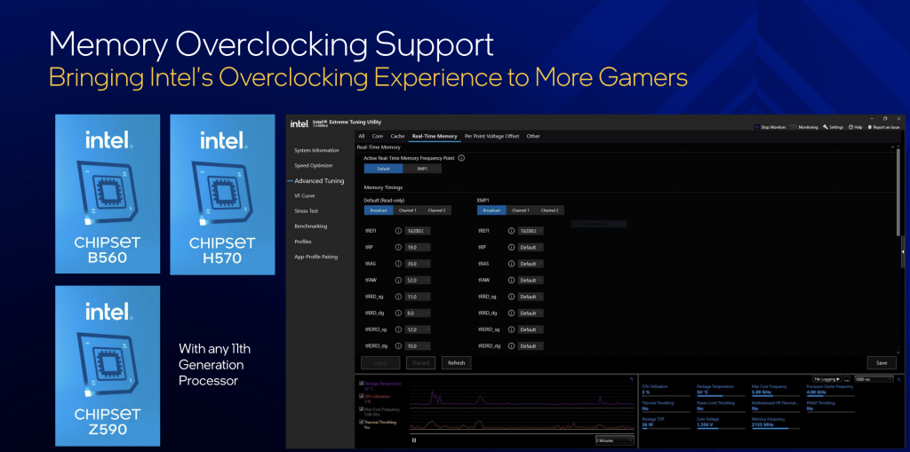The height and width of the screenshot is (452, 910).
Task: Open XMP1 tRAS Default dropdown
Action: tap(531, 264)
